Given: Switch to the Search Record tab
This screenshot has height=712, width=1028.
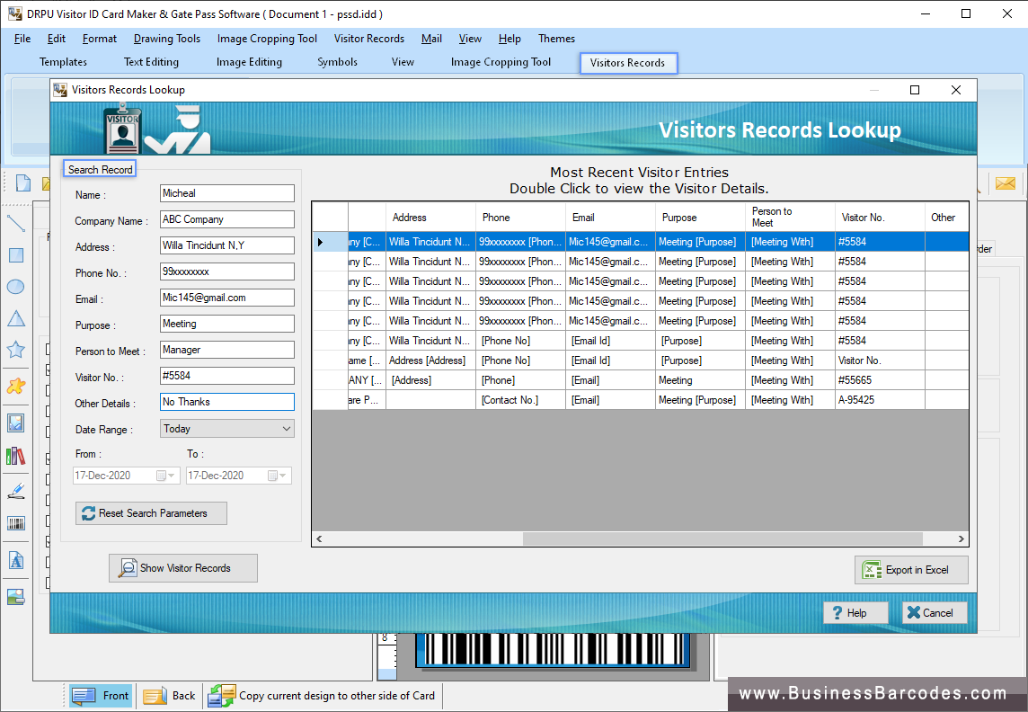Looking at the screenshot, I should point(99,168).
